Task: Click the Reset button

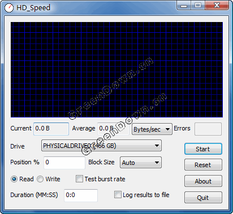Action: pos(203,165)
